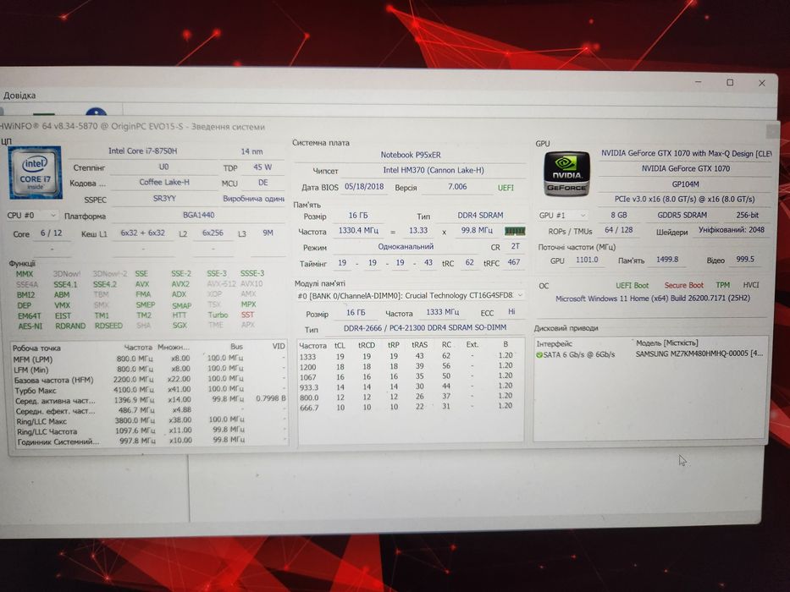This screenshot has width=790, height=592.
Task: Select the 933.3 timing table row
Action: (x=406, y=386)
